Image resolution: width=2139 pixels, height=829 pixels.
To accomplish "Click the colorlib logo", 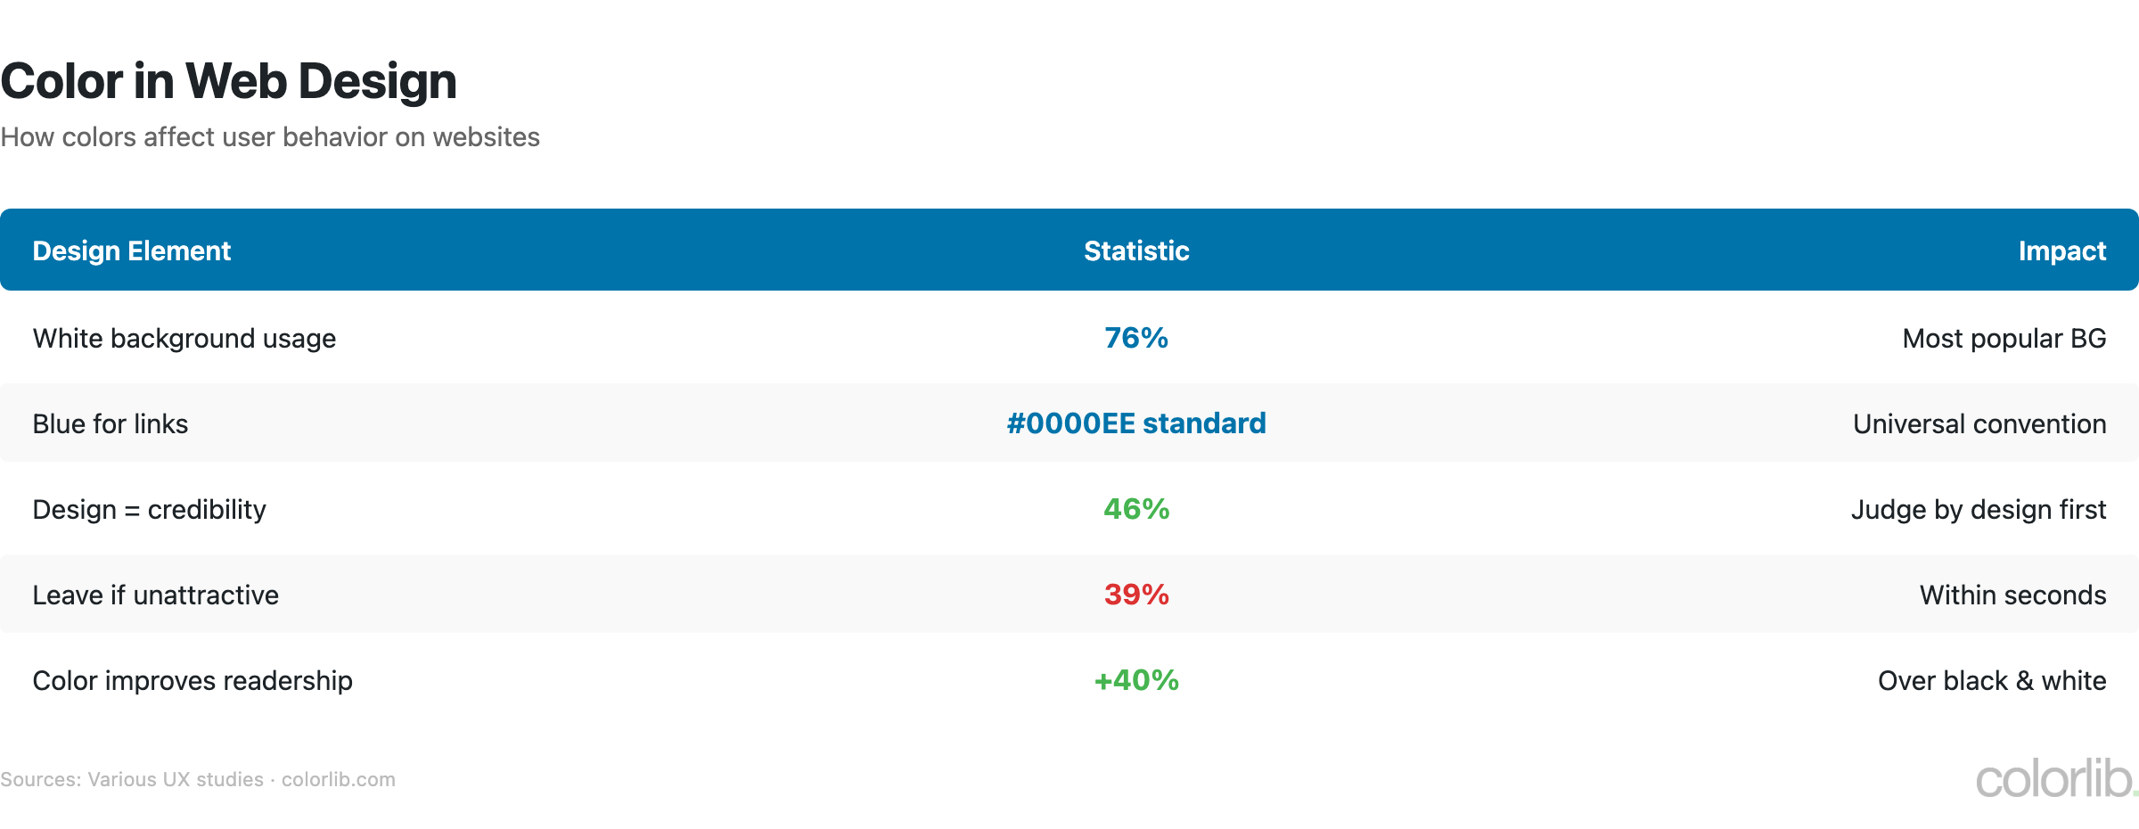I will pyautogui.click(x=2054, y=779).
